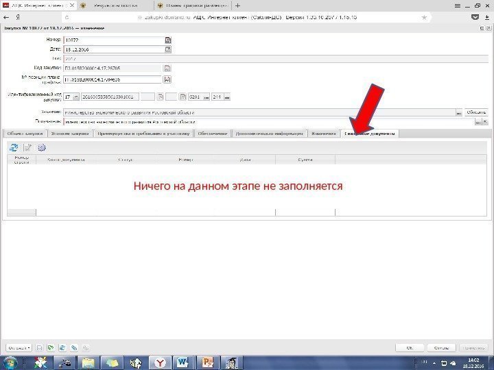Click the Сумма column header
The height and width of the screenshot is (370, 494).
coord(305,160)
